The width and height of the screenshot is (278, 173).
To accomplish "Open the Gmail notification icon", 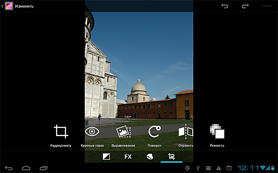I will tap(208, 168).
